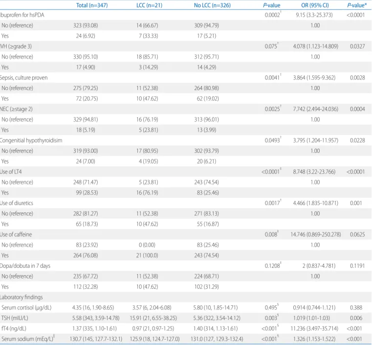Screen dimensions: 372x345
Task: Click the P-value 0.0625
Action: click(x=357, y=234)
